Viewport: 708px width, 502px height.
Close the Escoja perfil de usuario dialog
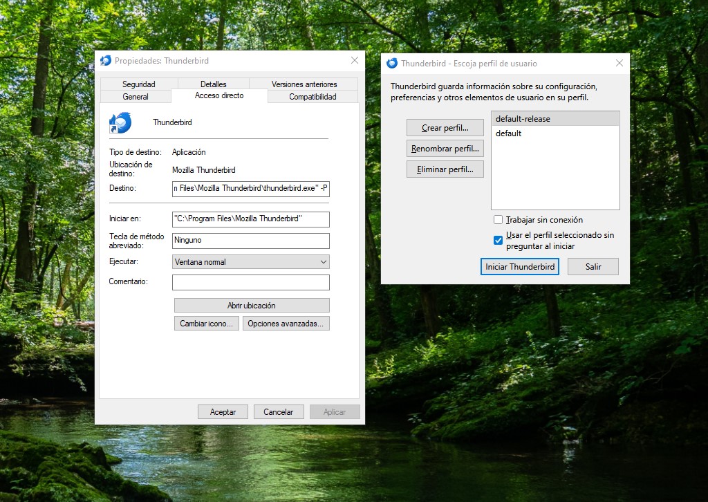(x=619, y=63)
